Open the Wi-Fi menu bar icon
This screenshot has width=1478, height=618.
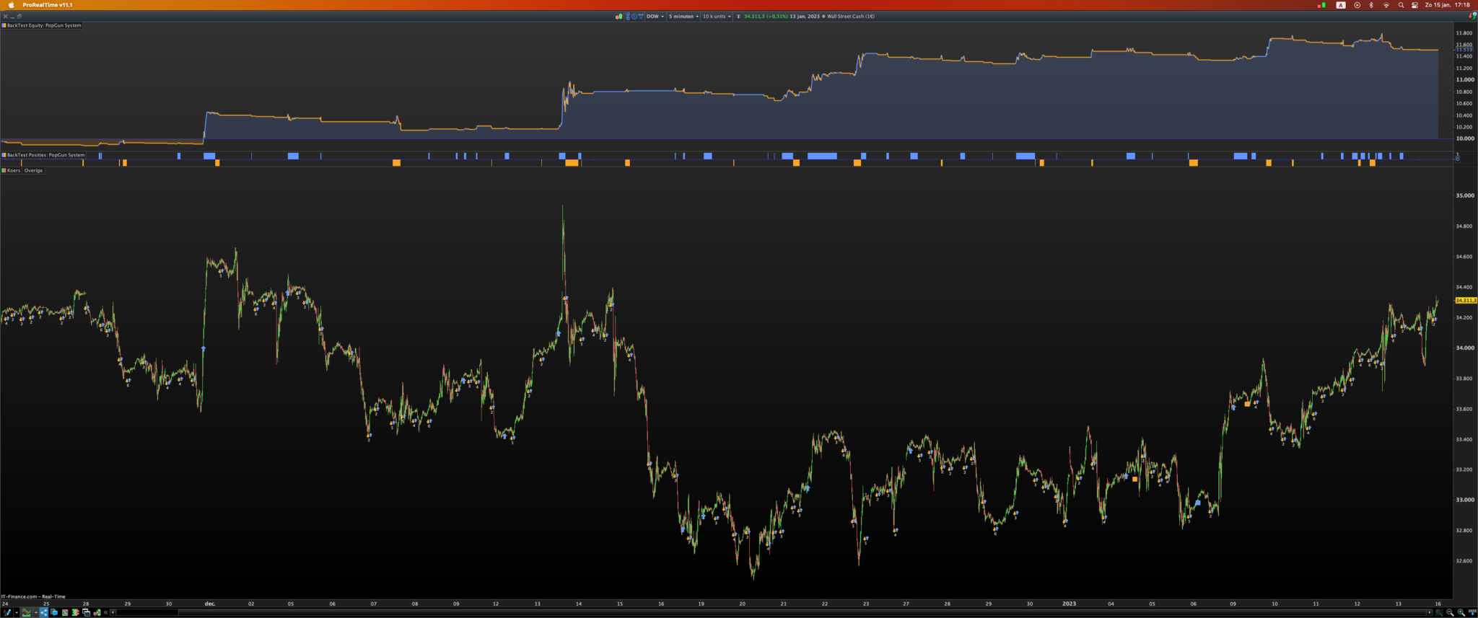pos(1386,5)
